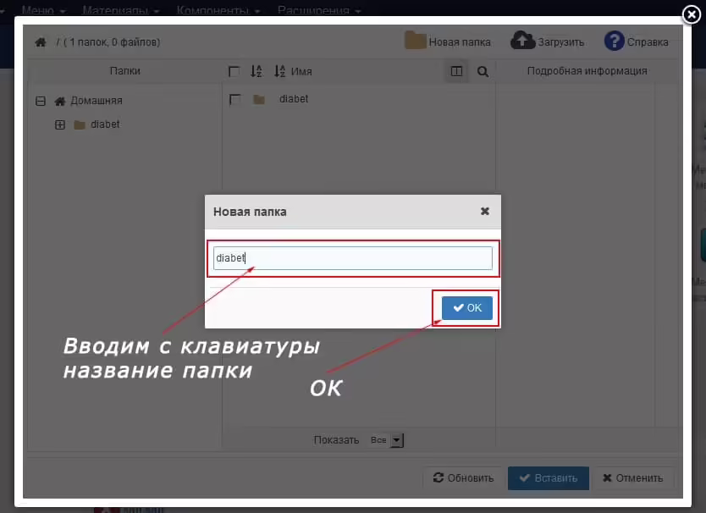Click the Новая папка toolbar label

pyautogui.click(x=460, y=42)
